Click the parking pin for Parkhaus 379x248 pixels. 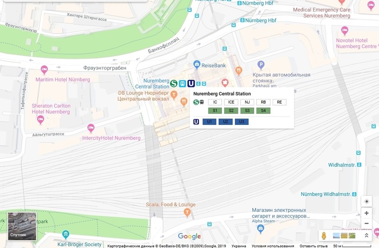point(261,65)
